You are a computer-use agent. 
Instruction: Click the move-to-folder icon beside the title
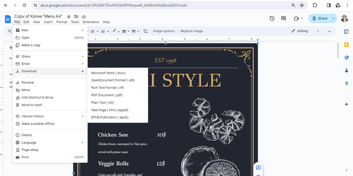[76, 17]
